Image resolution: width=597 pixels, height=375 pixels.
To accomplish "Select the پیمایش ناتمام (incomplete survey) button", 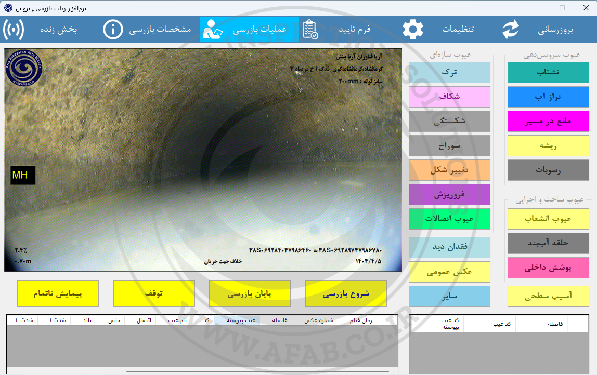I will point(58,293).
